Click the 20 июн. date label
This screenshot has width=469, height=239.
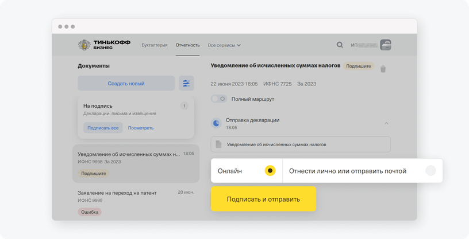click(186, 192)
